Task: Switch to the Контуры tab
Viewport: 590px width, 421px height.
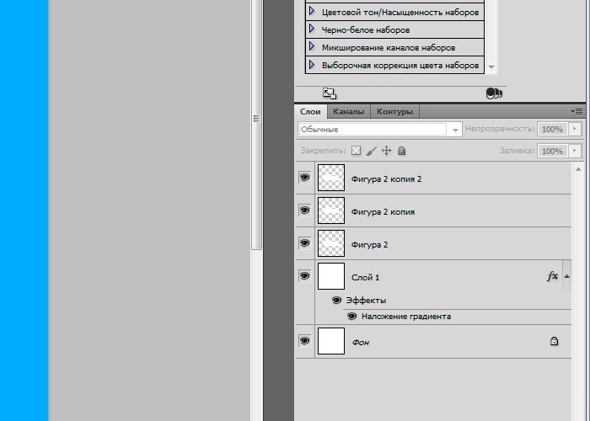Action: (x=394, y=112)
